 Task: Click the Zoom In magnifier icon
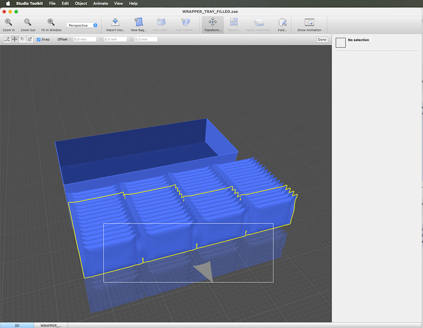pyautogui.click(x=8, y=22)
